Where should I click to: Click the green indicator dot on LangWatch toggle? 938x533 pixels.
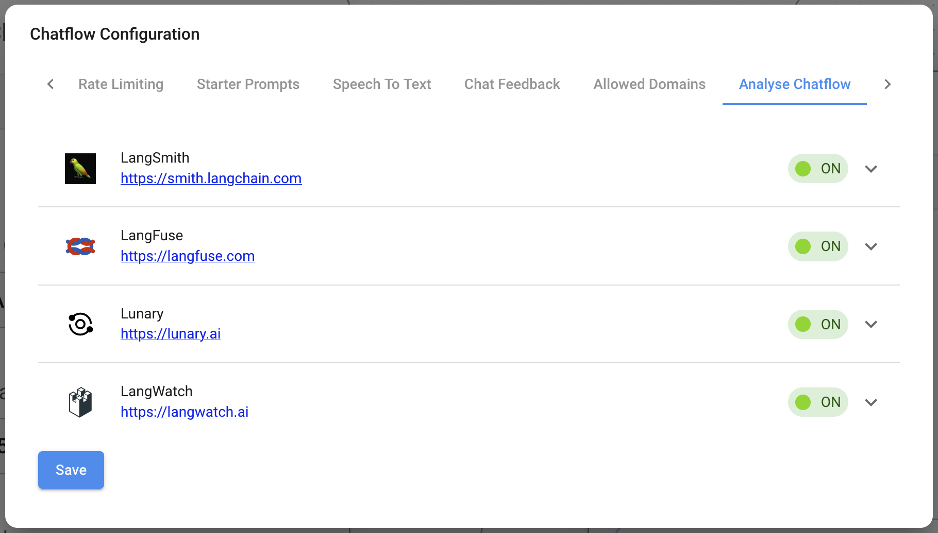click(802, 402)
